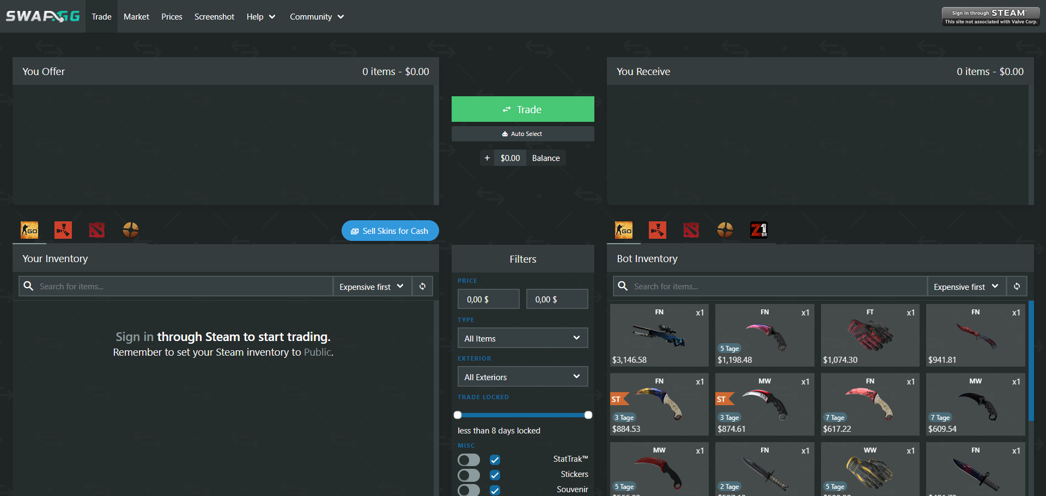Select the $609.54 karambit item
The height and width of the screenshot is (496, 1046).
(x=976, y=404)
